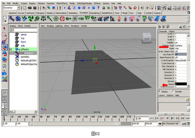195x138 pixels.
Task: Toggle select by object type mode
Action: (x=49, y=8)
